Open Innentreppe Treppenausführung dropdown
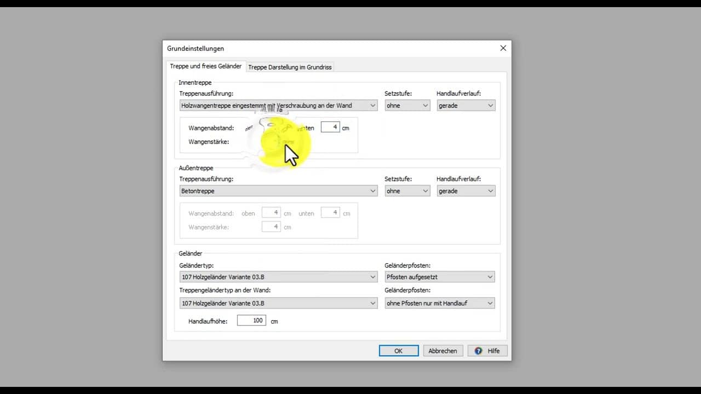This screenshot has width=701, height=394. click(x=278, y=106)
